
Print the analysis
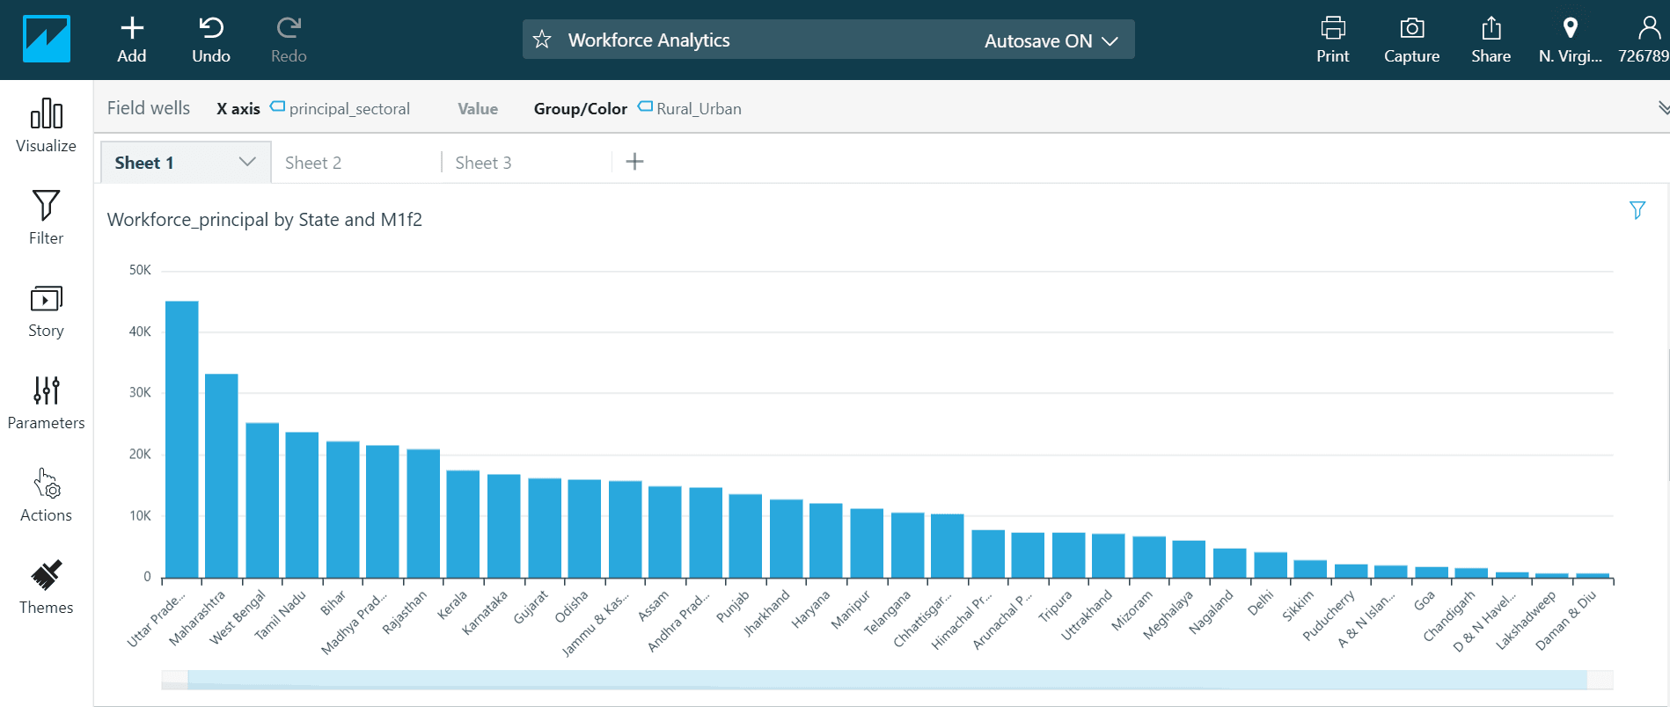click(x=1333, y=40)
